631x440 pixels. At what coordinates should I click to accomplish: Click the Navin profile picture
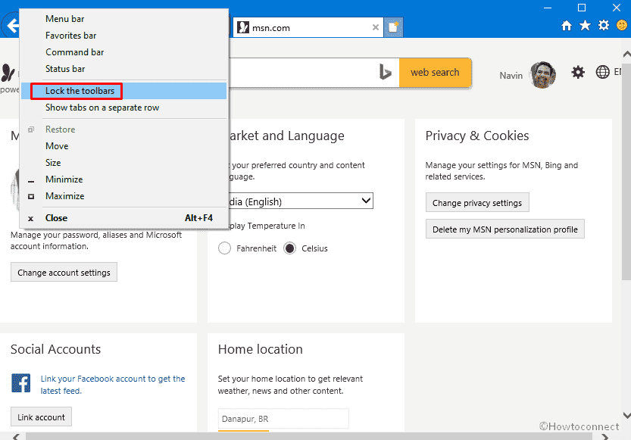543,74
